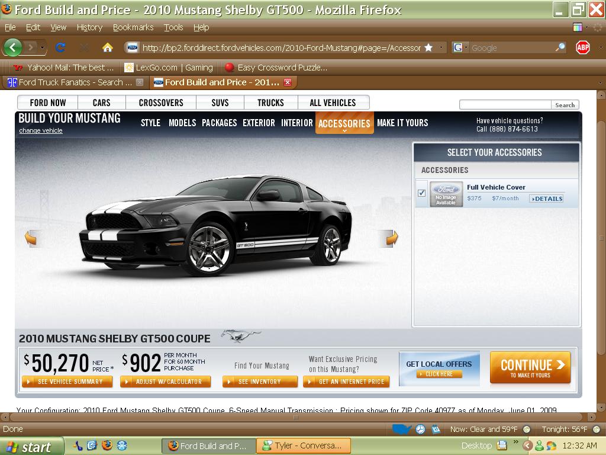Expand the Tonight 56°F forecast button
Screen dimensions: 606x455
[x=597, y=429]
